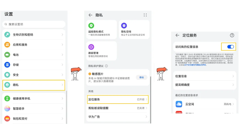239x134 pixels.
Task: Open the 定位服务 row chevron
Action: click(146, 99)
